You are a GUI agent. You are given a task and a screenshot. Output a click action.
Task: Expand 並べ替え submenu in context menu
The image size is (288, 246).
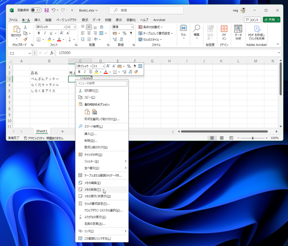tap(126, 168)
